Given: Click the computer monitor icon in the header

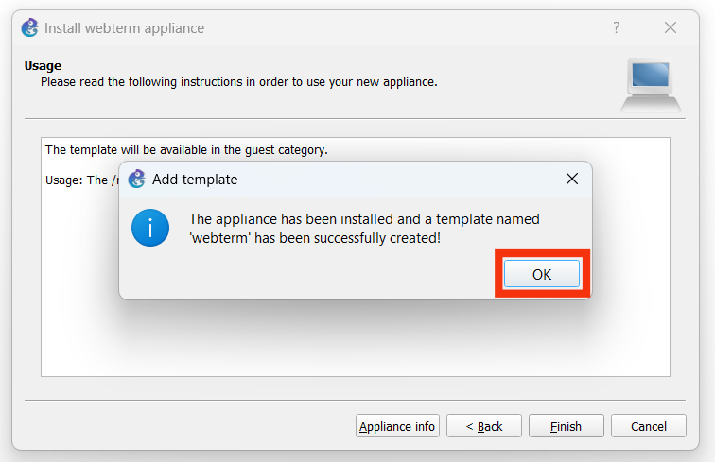Looking at the screenshot, I should (651, 83).
